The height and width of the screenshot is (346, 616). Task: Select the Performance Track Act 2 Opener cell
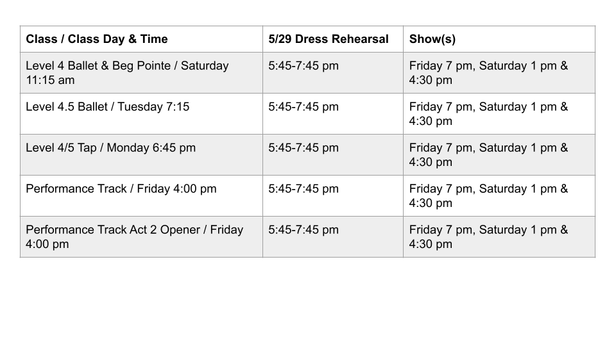tap(141, 236)
